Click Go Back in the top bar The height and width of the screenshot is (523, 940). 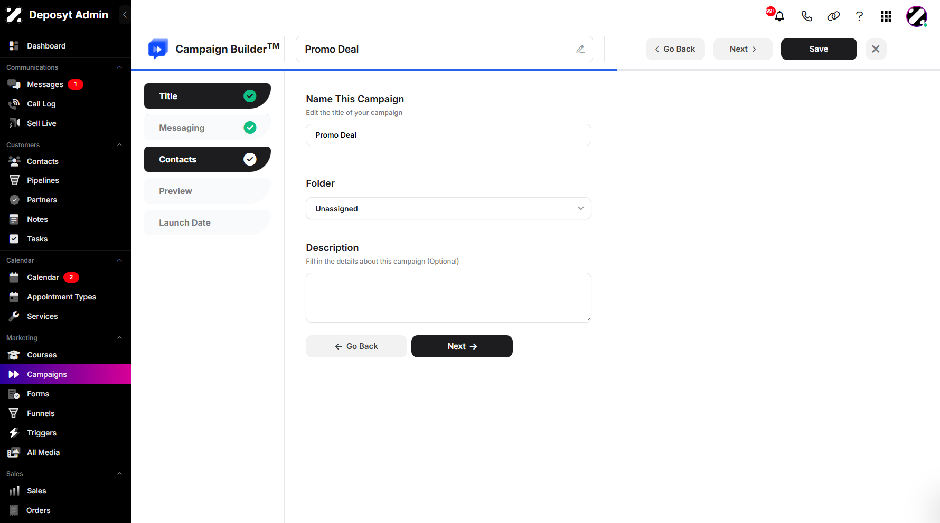pyautogui.click(x=675, y=49)
